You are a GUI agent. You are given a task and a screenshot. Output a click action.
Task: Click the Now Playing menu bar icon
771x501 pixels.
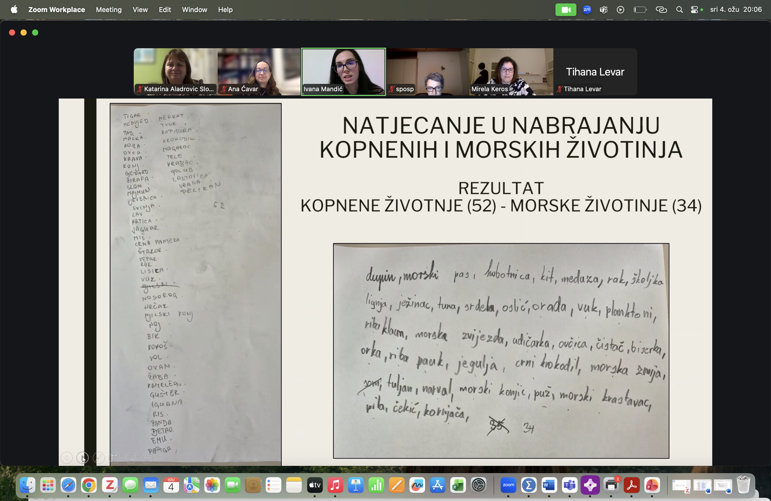[x=621, y=10]
